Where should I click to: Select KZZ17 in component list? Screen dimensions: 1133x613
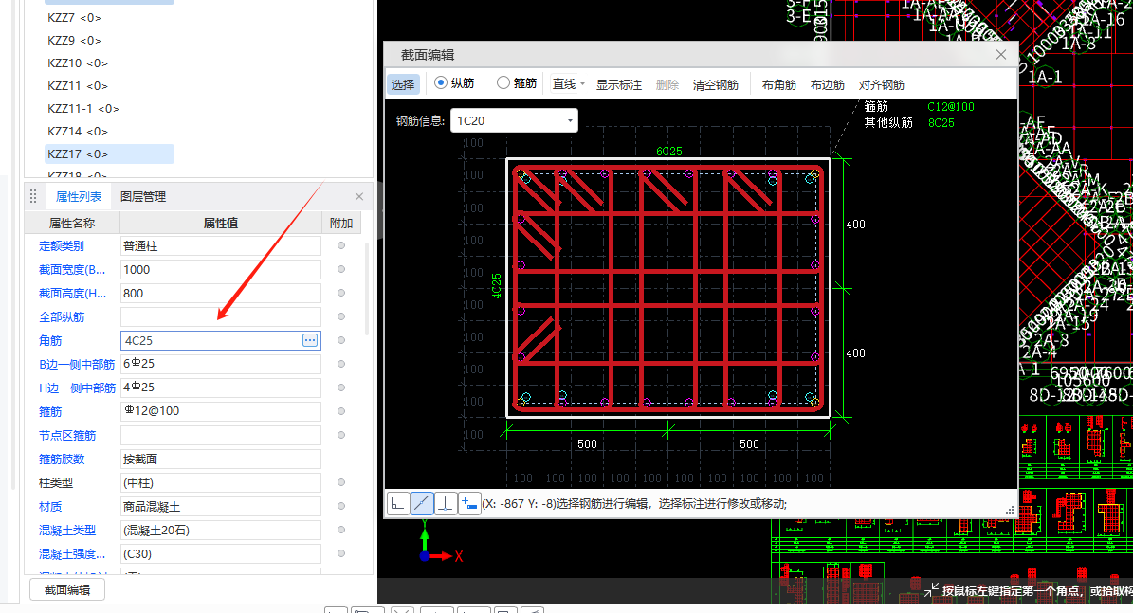pos(109,153)
